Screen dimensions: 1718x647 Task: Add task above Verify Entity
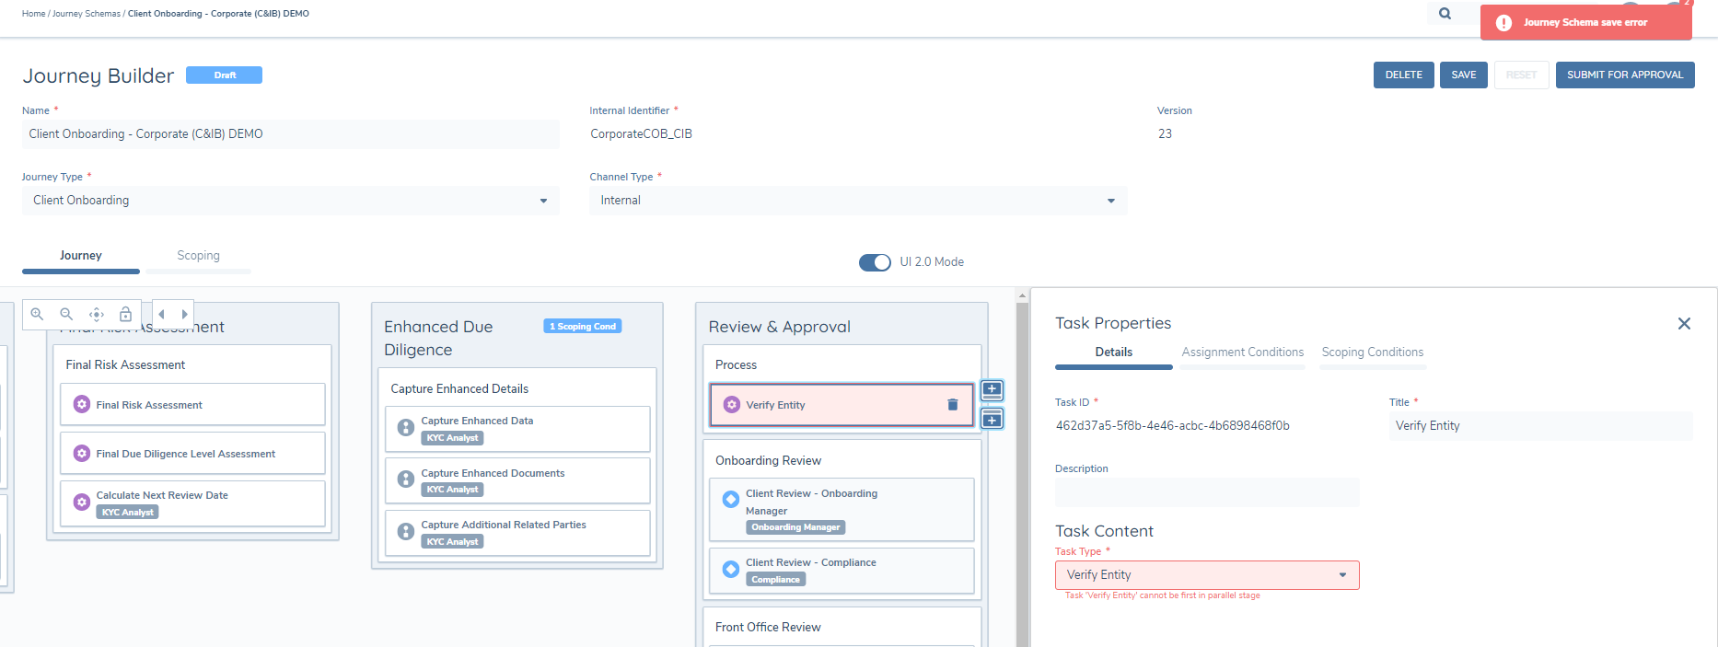992,389
